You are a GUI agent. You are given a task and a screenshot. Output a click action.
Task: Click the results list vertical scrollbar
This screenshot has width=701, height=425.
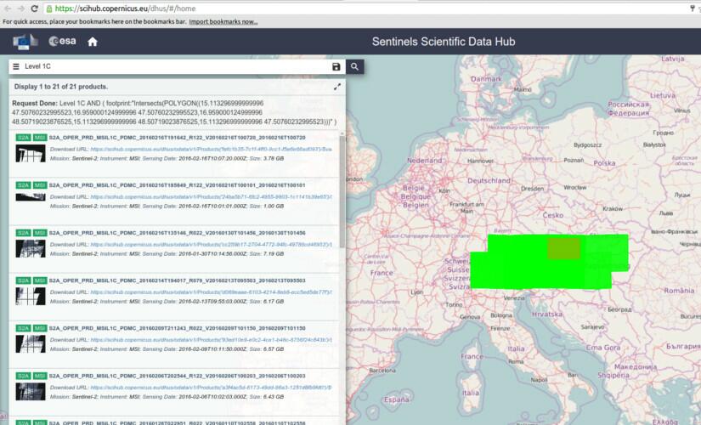click(342, 192)
